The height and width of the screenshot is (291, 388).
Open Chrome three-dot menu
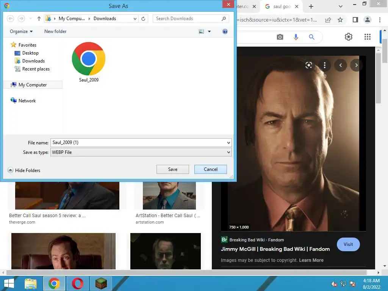pos(380,20)
